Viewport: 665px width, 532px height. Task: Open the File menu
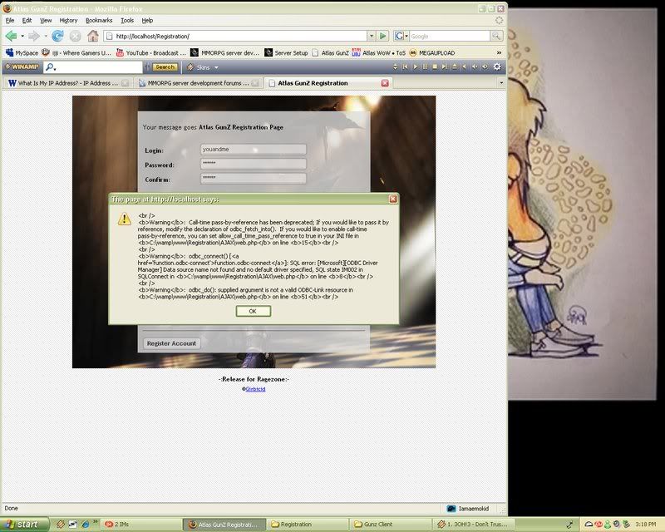(x=10, y=20)
